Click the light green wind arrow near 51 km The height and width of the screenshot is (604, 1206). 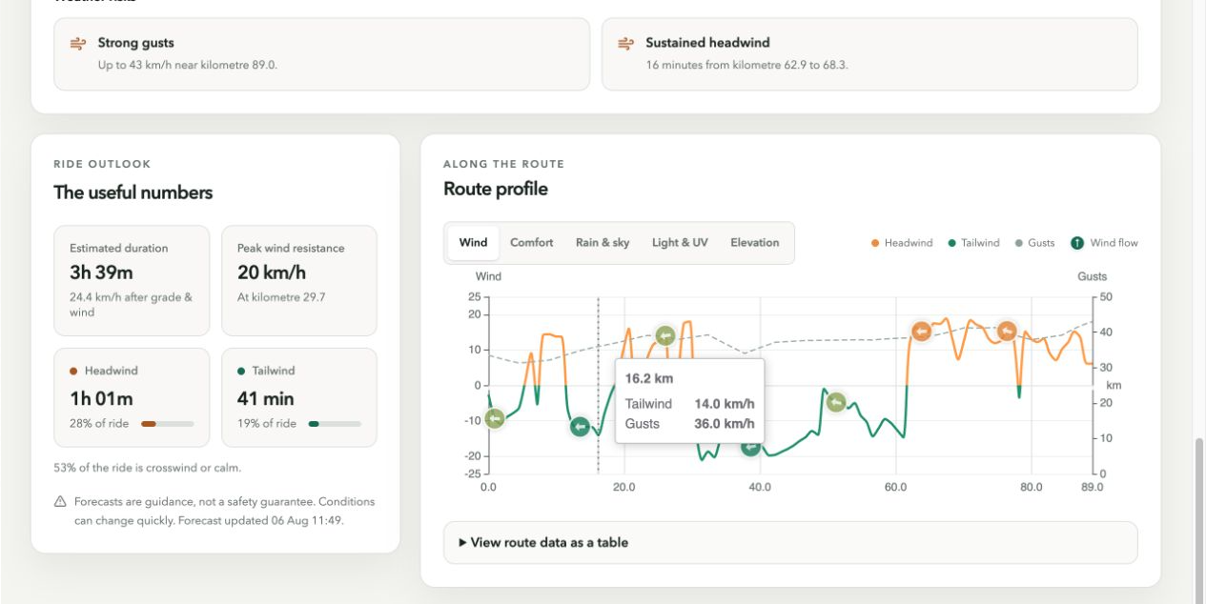click(836, 403)
